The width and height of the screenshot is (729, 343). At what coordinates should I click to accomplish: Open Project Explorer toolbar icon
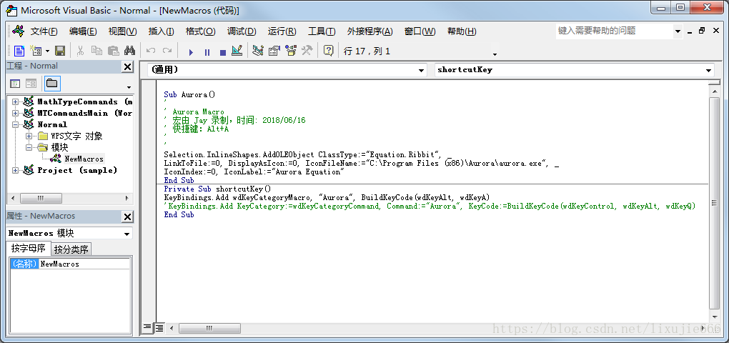(258, 51)
